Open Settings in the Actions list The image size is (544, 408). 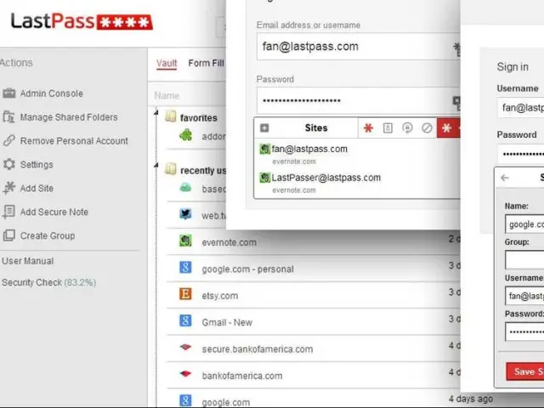[x=37, y=164]
